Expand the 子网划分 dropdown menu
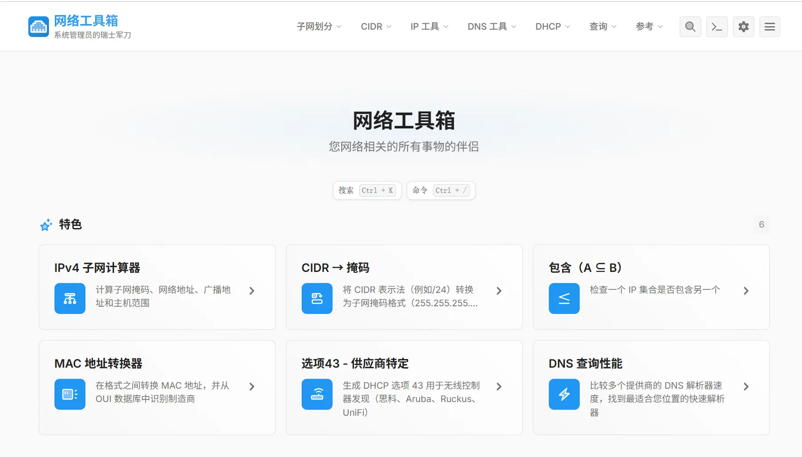Viewport: 802px width, 457px height. (319, 27)
